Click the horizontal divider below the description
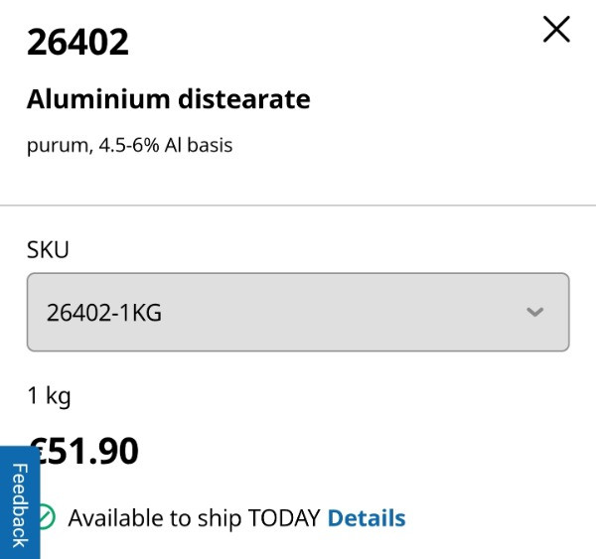 point(298,206)
